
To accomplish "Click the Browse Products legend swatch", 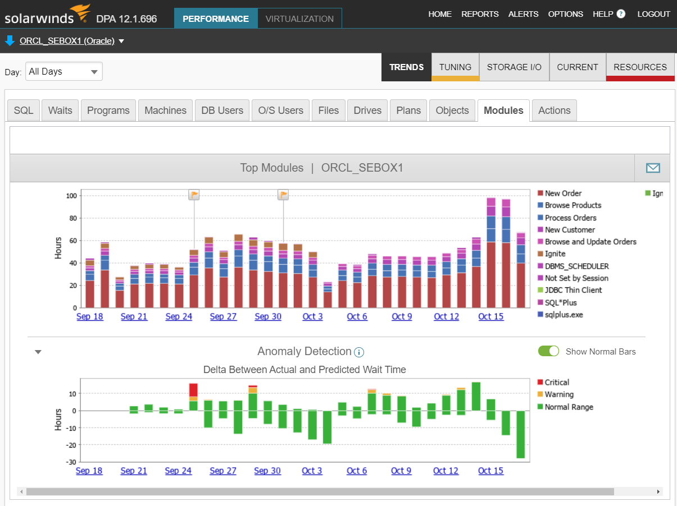I will [x=540, y=205].
